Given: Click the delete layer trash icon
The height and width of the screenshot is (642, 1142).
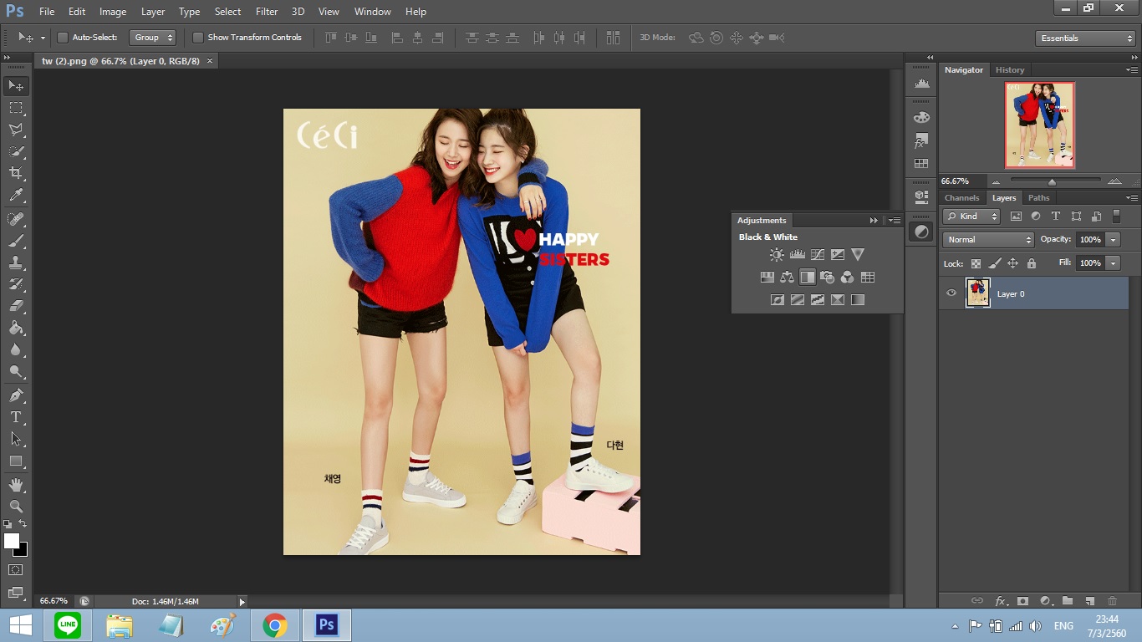Looking at the screenshot, I should (1112, 601).
